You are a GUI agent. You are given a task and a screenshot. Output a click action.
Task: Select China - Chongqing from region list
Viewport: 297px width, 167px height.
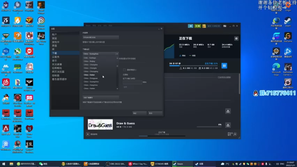tap(91, 71)
